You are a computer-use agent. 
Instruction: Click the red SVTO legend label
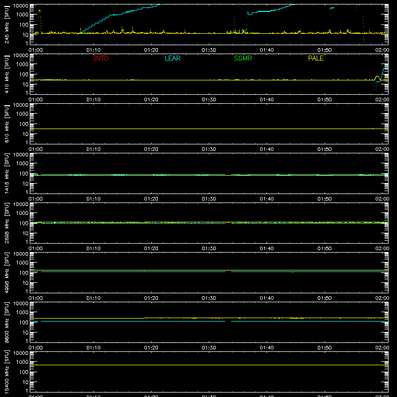tap(101, 58)
